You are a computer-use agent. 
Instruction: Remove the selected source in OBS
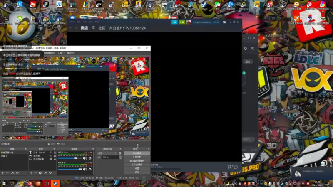[x=35, y=173]
